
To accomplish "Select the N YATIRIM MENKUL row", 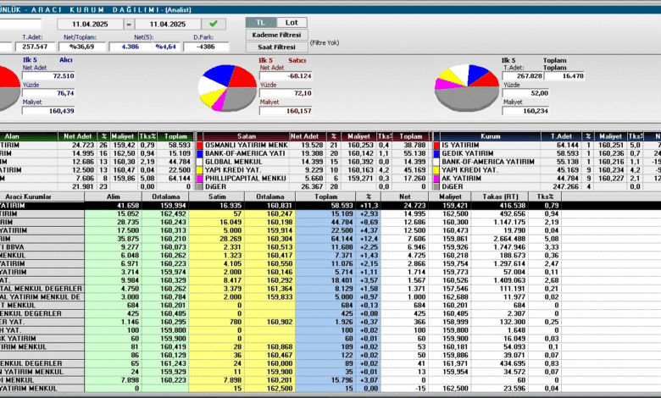I will (x=281, y=372).
